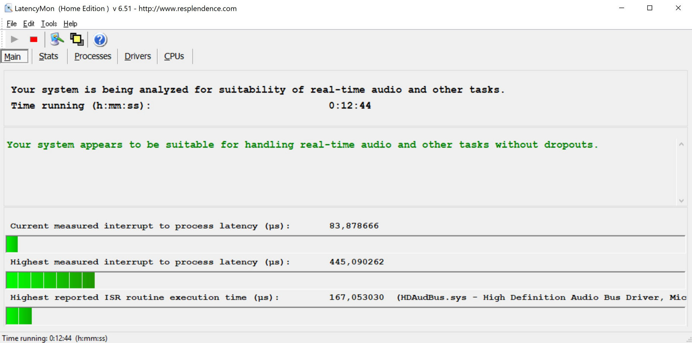692x343 pixels.
Task: Click the running time value 0:12:44
Action: point(350,106)
